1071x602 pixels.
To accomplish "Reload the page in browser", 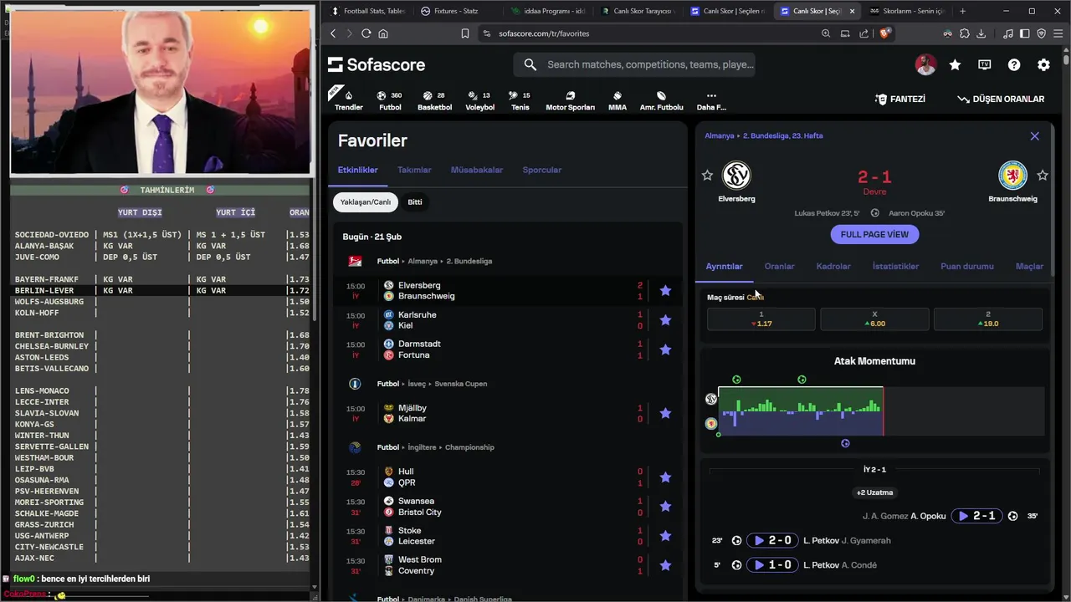I will [366, 33].
